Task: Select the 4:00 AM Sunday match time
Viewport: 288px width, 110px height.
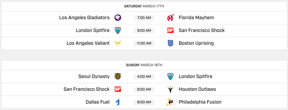Action: [x=144, y=76]
